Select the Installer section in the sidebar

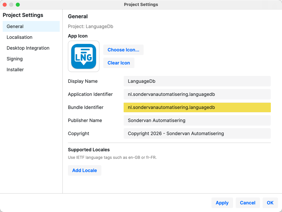(x=31, y=69)
